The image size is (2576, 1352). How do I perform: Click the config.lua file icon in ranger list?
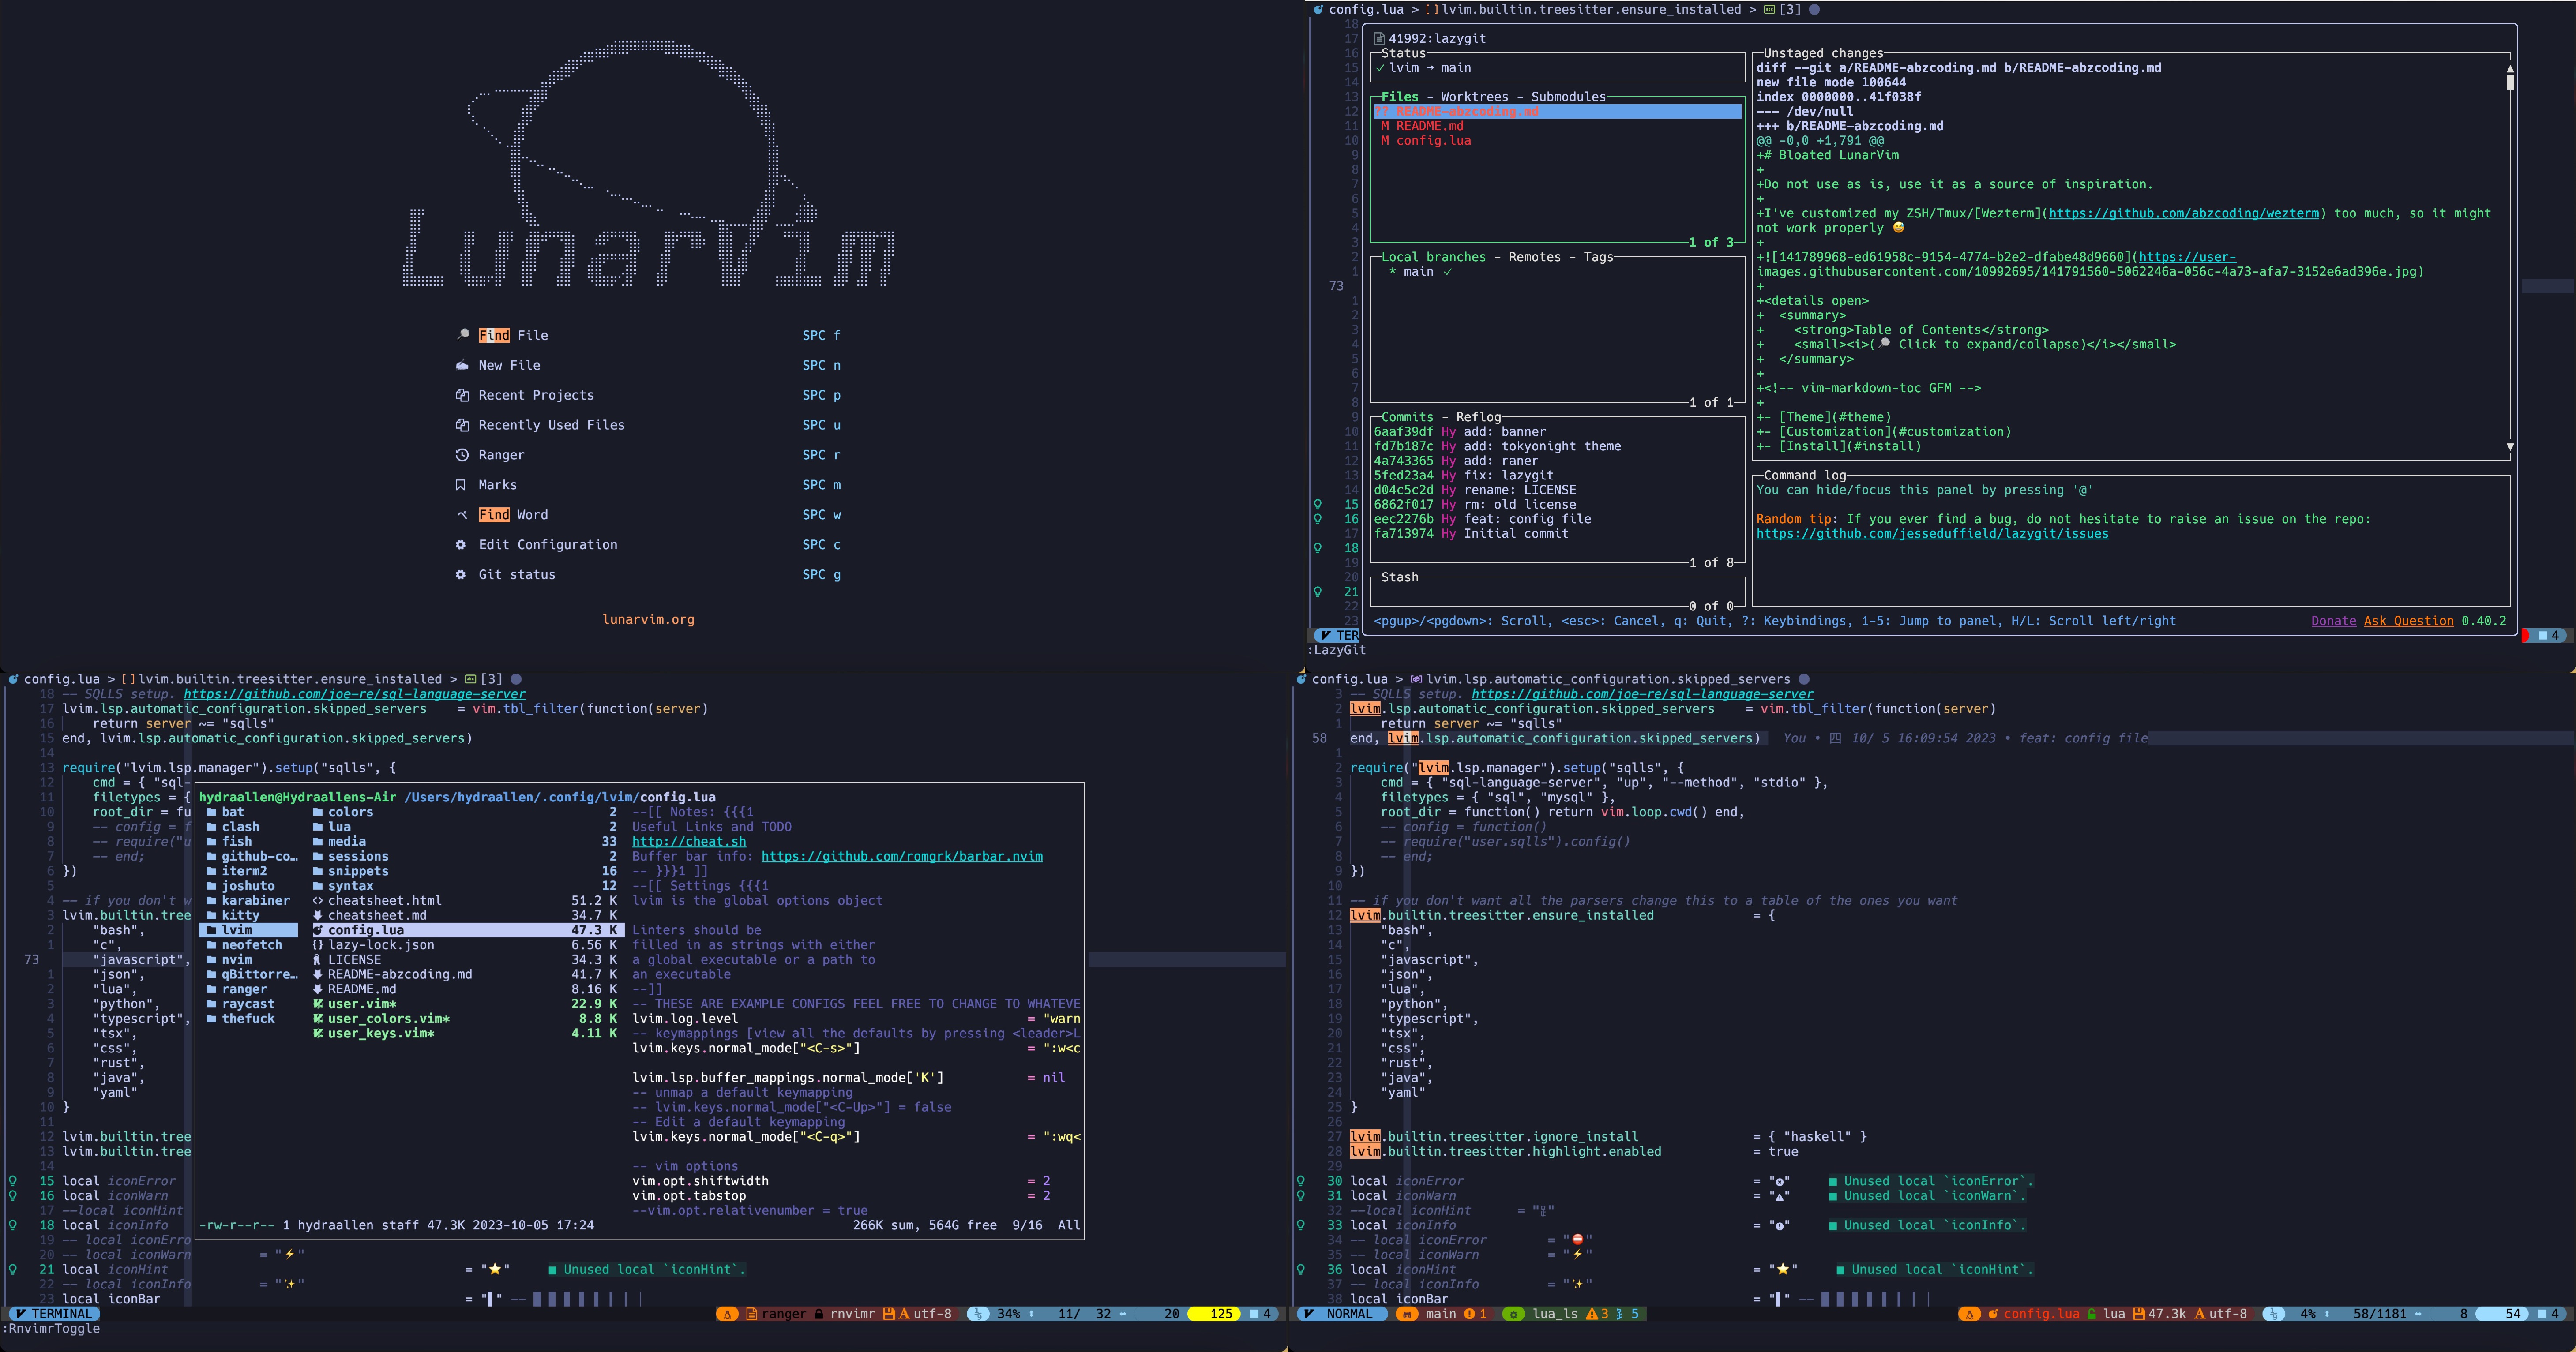tap(318, 930)
